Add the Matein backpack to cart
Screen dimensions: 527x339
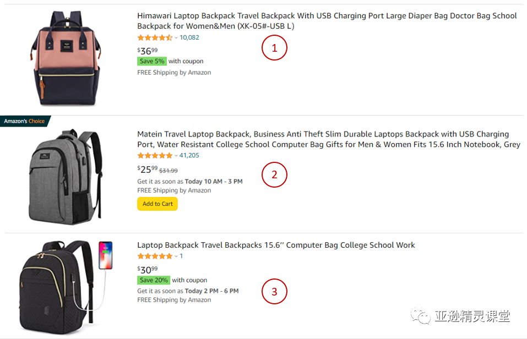157,204
